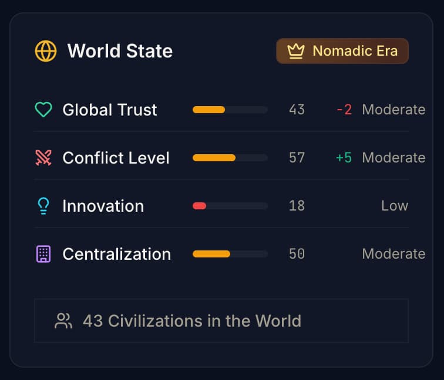The width and height of the screenshot is (444, 380).
Task: Click the Nomadic Era badge
Action: click(342, 51)
